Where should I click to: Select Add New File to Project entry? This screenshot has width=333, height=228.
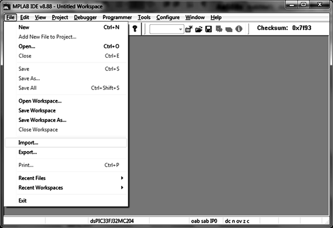[x=66, y=37]
